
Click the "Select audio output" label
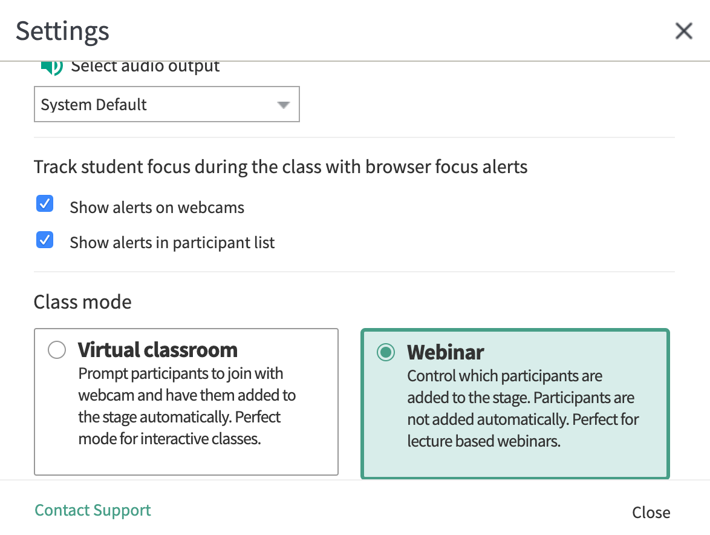click(145, 66)
